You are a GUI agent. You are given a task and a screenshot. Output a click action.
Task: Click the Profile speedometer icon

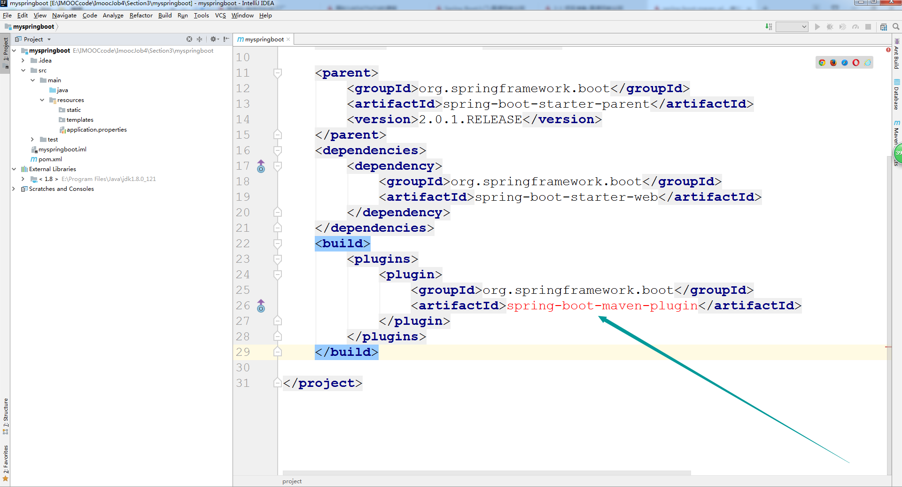click(x=855, y=27)
